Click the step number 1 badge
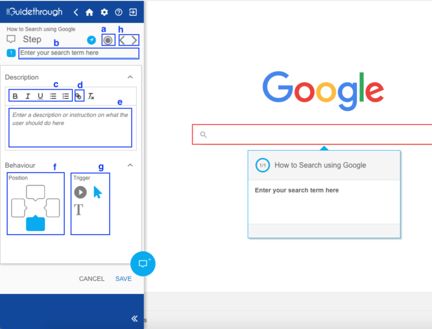The width and height of the screenshot is (432, 329). click(11, 53)
